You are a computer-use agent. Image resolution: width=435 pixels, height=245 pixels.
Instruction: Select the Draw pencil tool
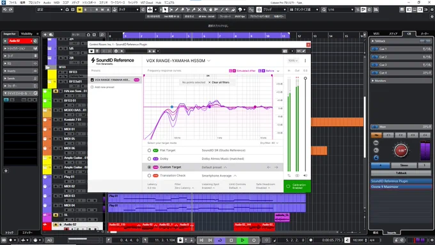point(177,10)
